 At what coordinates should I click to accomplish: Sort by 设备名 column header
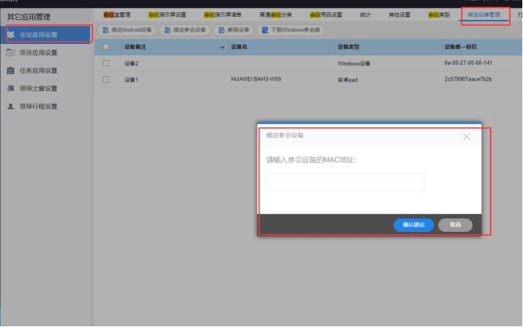coord(239,47)
